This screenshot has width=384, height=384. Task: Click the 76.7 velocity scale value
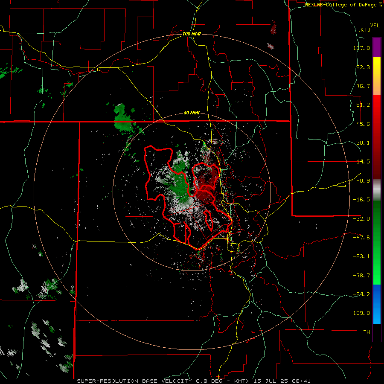coord(363,86)
